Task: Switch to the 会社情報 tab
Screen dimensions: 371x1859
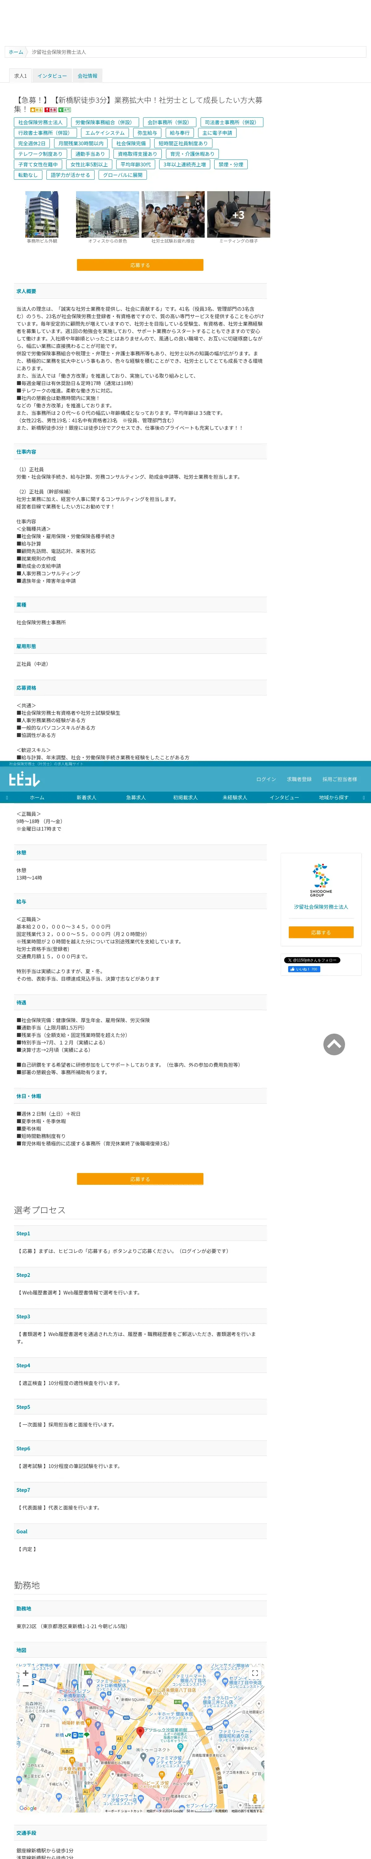Action: pyautogui.click(x=87, y=76)
